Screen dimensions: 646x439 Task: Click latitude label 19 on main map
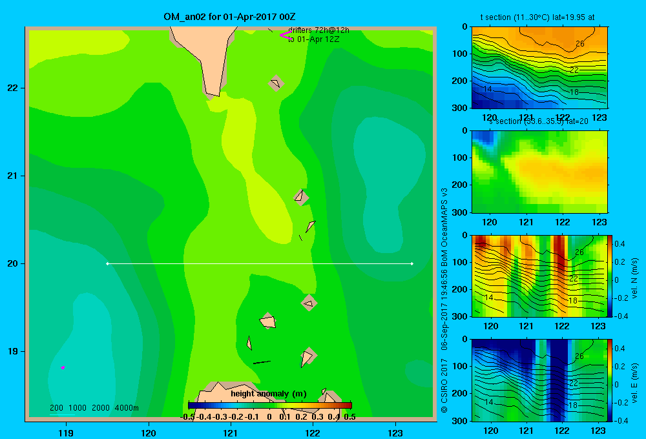pos(13,351)
